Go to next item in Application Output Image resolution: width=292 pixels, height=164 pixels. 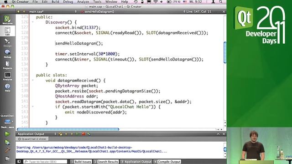point(72,134)
